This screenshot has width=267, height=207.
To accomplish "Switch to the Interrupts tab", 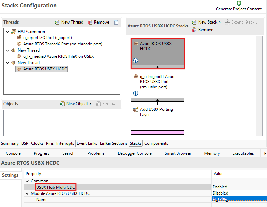I will point(65,143).
